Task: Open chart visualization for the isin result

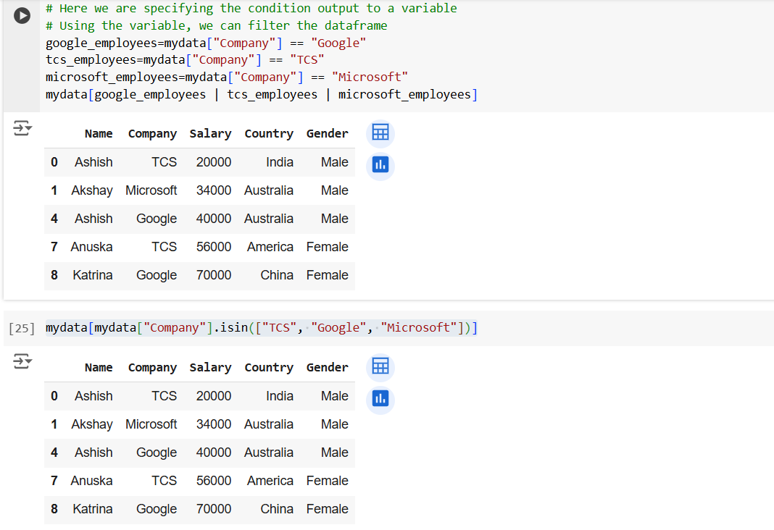Action: pyautogui.click(x=380, y=398)
